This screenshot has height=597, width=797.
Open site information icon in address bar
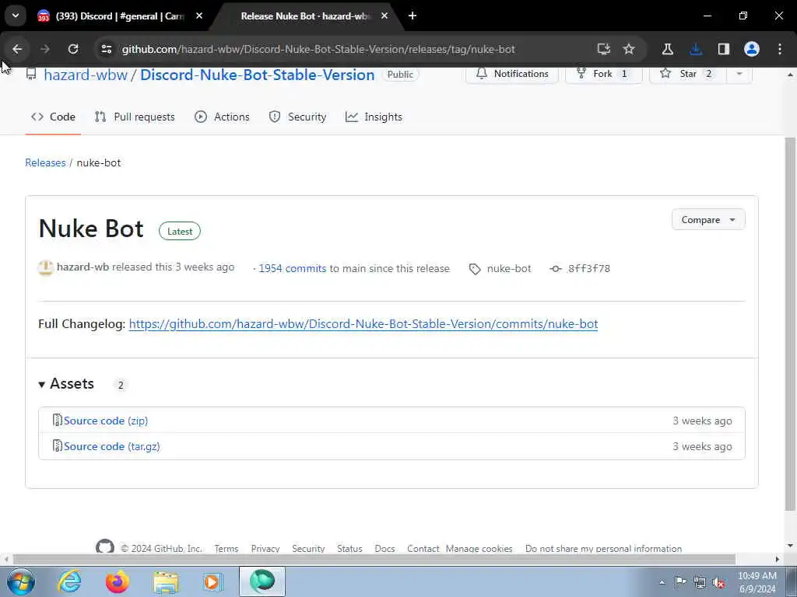[106, 49]
